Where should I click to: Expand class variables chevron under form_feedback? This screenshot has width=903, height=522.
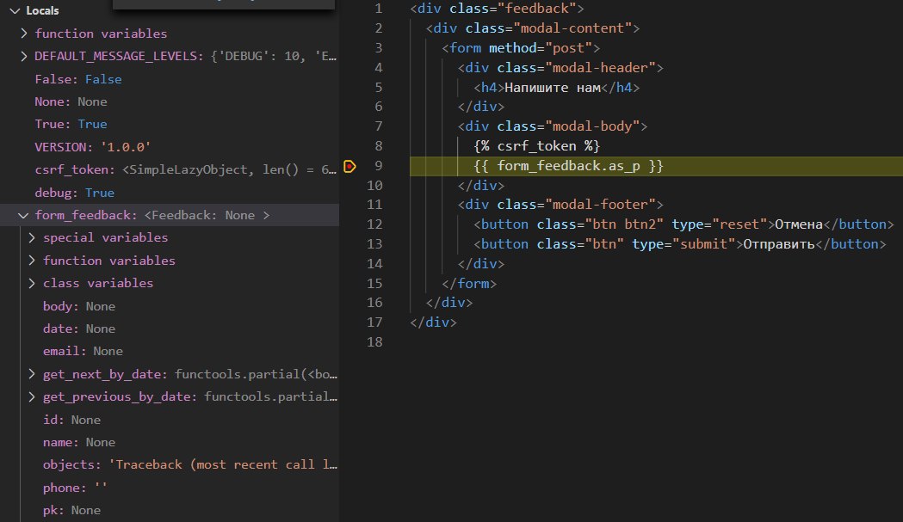pos(32,283)
